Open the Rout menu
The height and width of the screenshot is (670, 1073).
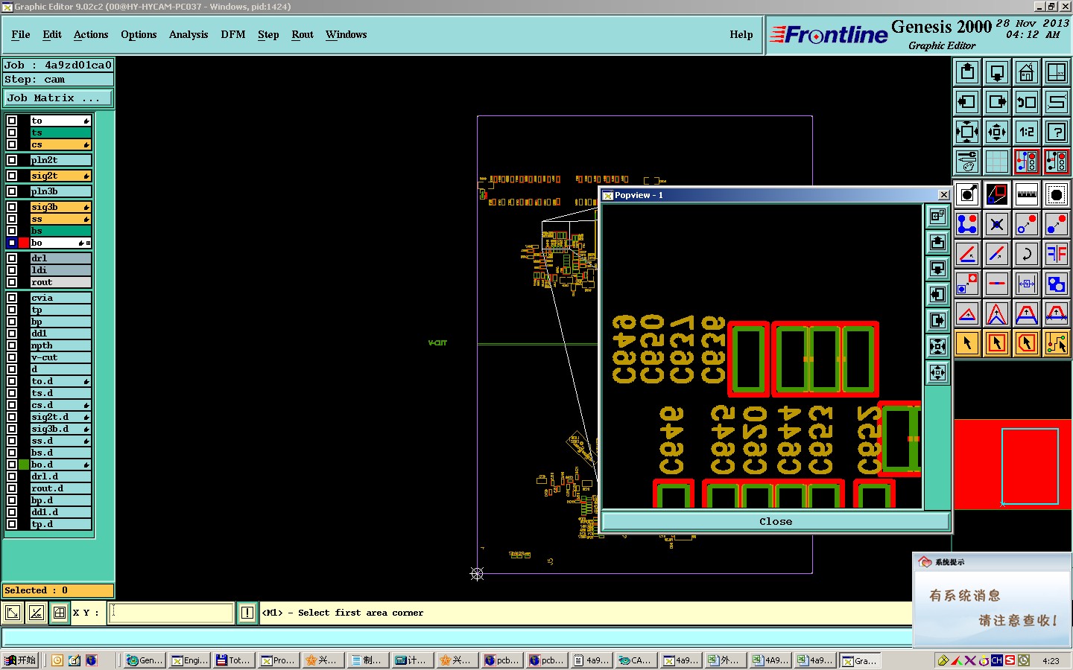(303, 34)
